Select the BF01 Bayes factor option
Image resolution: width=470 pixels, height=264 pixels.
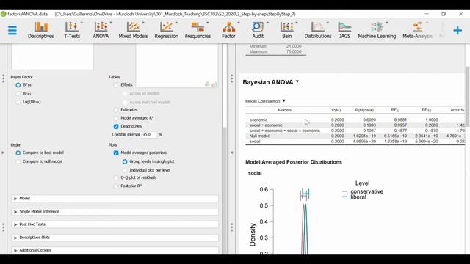[x=18, y=94]
